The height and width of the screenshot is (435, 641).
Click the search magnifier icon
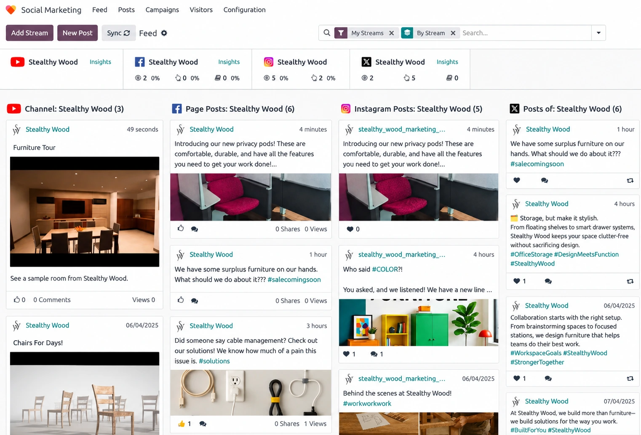click(327, 33)
